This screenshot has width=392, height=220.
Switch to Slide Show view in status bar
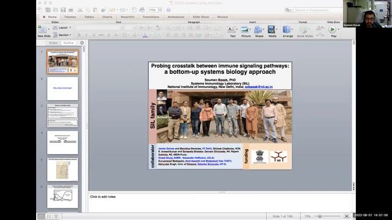click(x=56, y=216)
